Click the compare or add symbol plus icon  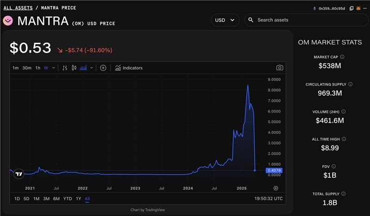(x=103, y=68)
